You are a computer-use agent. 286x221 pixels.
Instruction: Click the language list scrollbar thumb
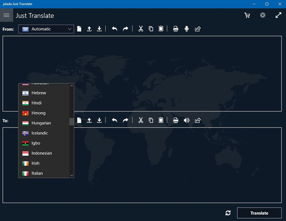click(71, 122)
